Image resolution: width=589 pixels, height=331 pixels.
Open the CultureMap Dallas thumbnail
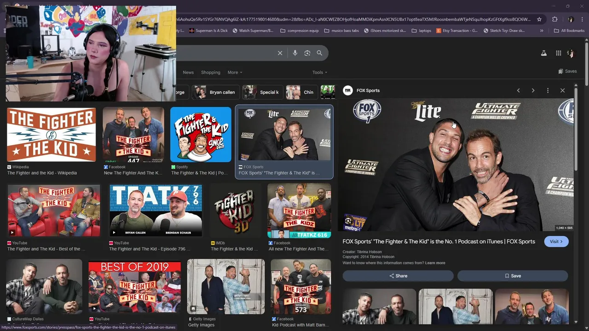[x=45, y=286]
